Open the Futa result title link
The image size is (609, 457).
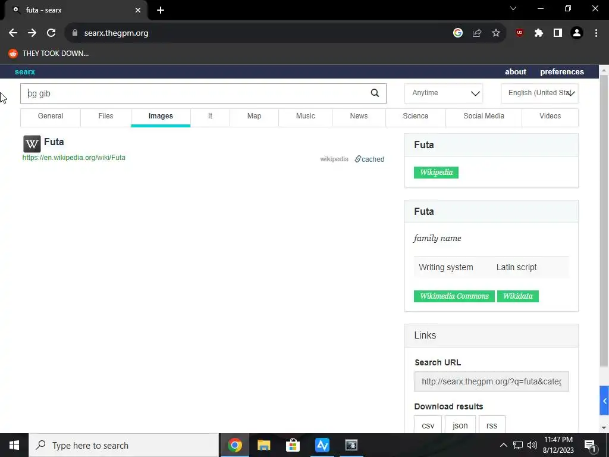click(54, 142)
